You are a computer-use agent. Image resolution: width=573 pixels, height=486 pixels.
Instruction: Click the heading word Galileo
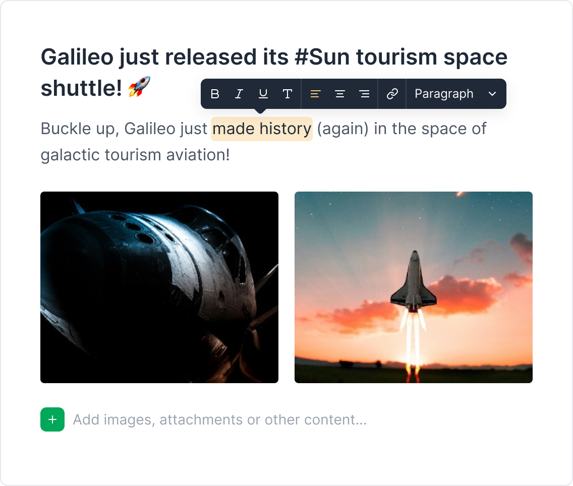tap(77, 57)
